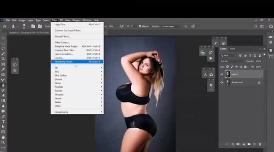Viewport: 274px width, 152px height.
Task: Select the Gradient tool
Action: [3, 101]
